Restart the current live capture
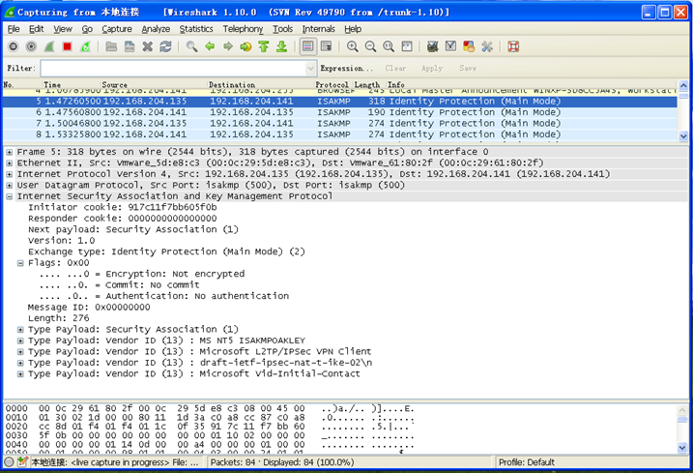693x473 pixels. click(x=86, y=46)
